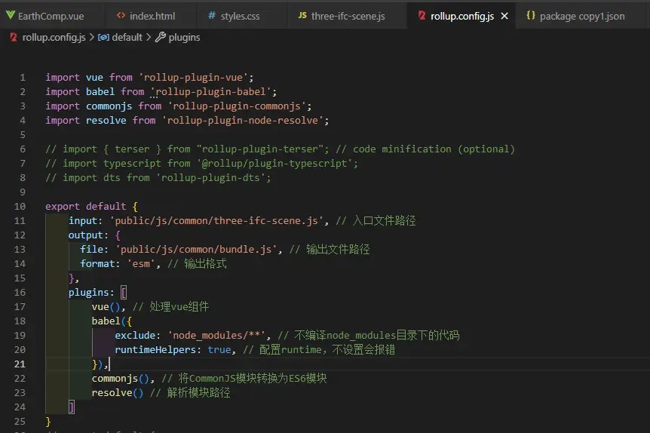Select the plugins breadcrumb item
Viewport: 650px width, 433px height.
[x=184, y=38]
